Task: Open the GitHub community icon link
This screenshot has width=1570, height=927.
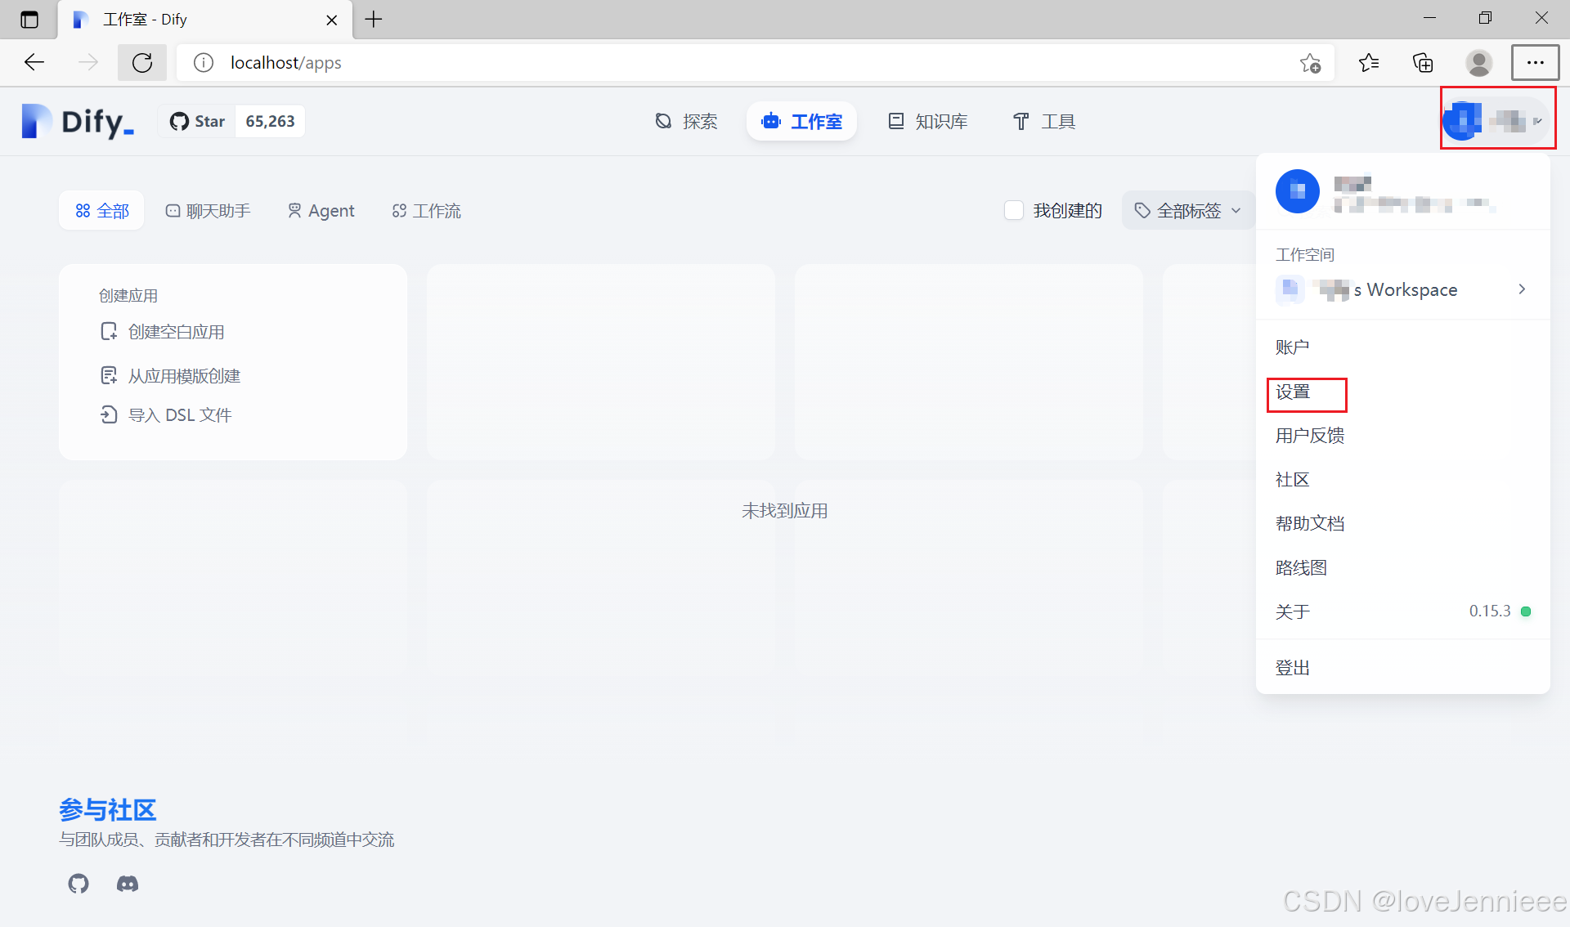Action: click(78, 884)
